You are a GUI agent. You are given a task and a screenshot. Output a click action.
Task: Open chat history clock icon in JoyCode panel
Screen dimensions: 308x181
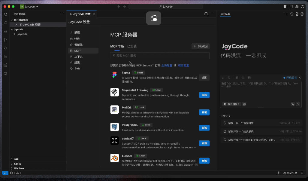[292, 14]
